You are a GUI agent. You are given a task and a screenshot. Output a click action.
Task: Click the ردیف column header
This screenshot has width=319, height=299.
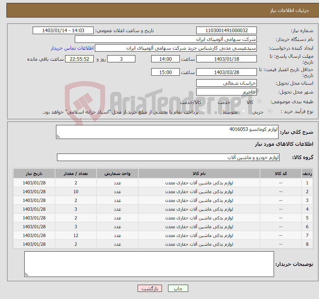(x=307, y=173)
